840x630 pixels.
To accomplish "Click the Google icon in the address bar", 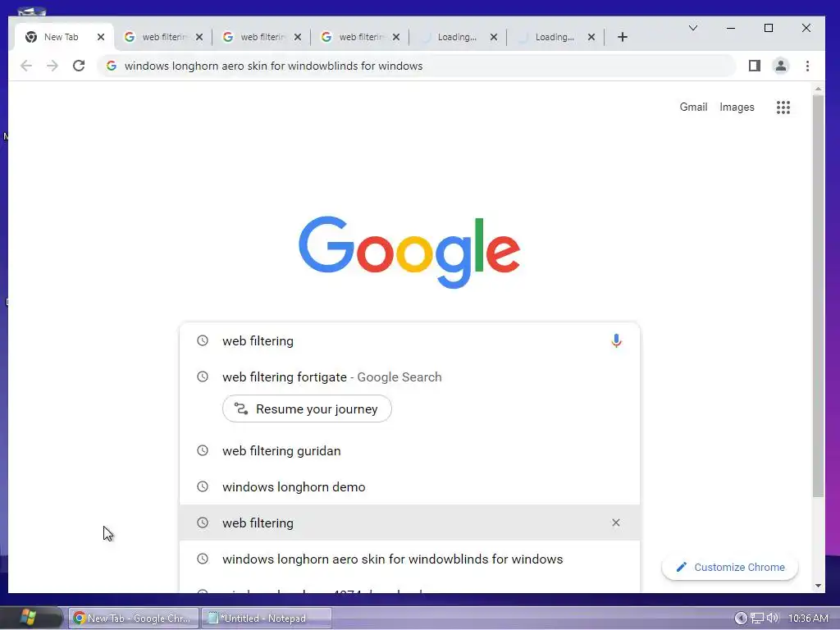I will tap(111, 66).
